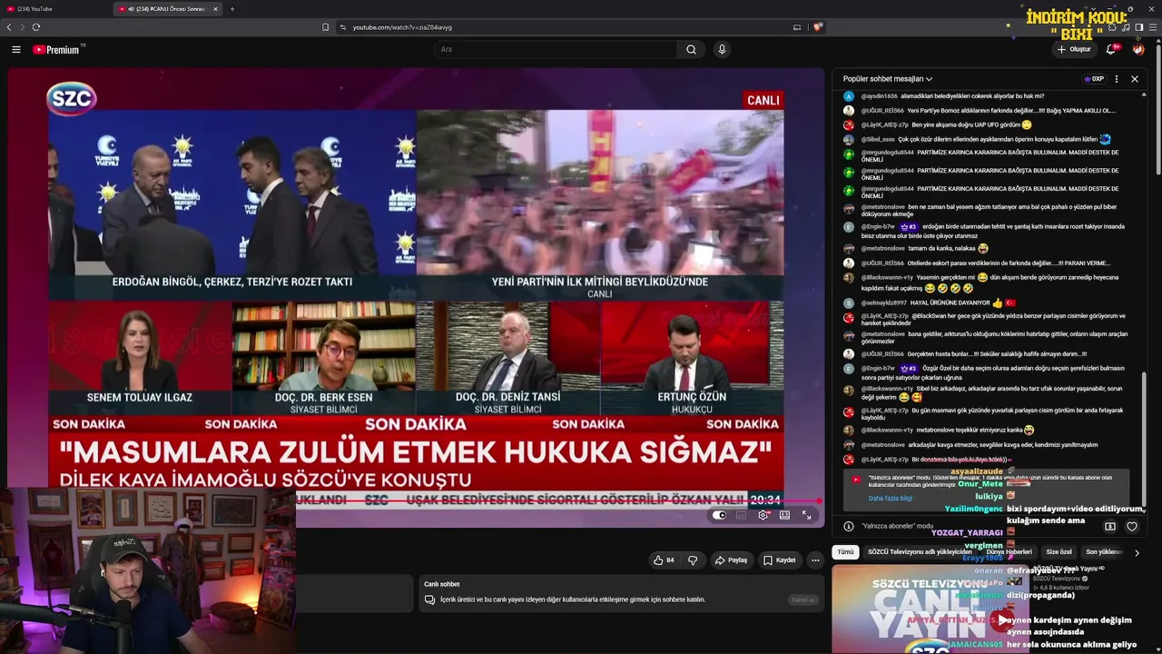The width and height of the screenshot is (1162, 654).
Task: Click the browser address bar URL
Action: pyautogui.click(x=401, y=27)
